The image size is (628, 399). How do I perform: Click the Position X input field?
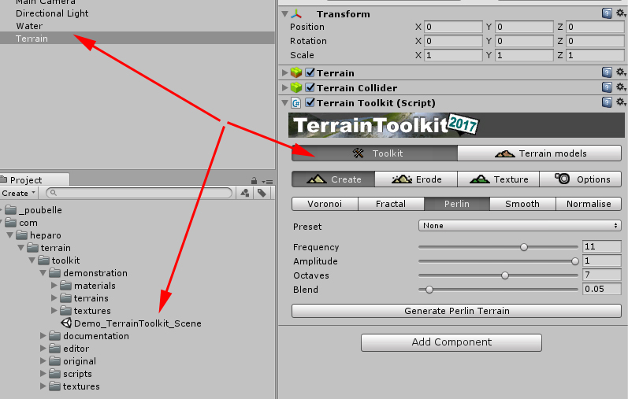pyautogui.click(x=453, y=27)
